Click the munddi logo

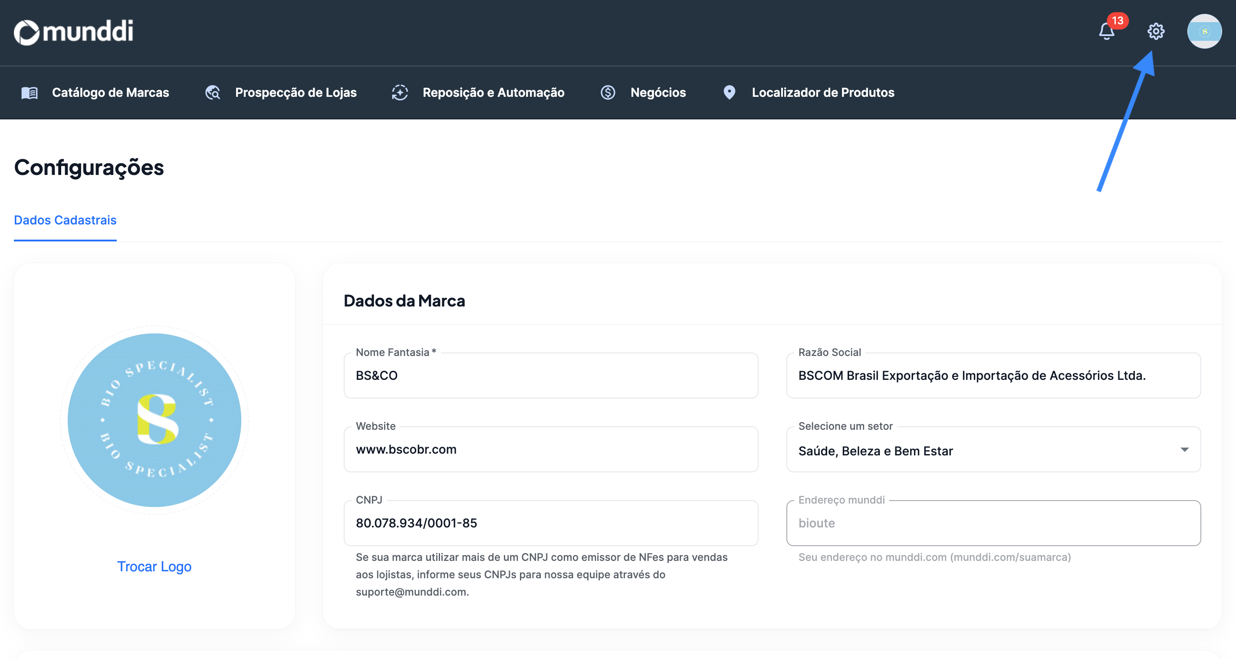(x=74, y=32)
